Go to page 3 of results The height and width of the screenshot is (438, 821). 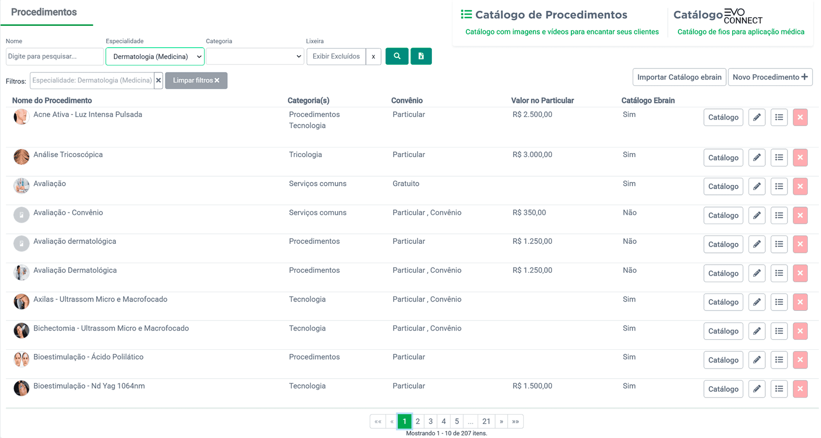[430, 421]
